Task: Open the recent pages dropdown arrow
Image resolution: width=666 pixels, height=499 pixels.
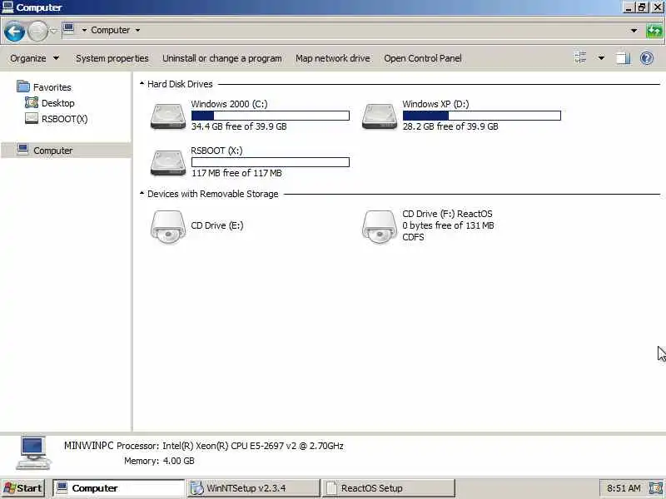Action: [x=53, y=31]
